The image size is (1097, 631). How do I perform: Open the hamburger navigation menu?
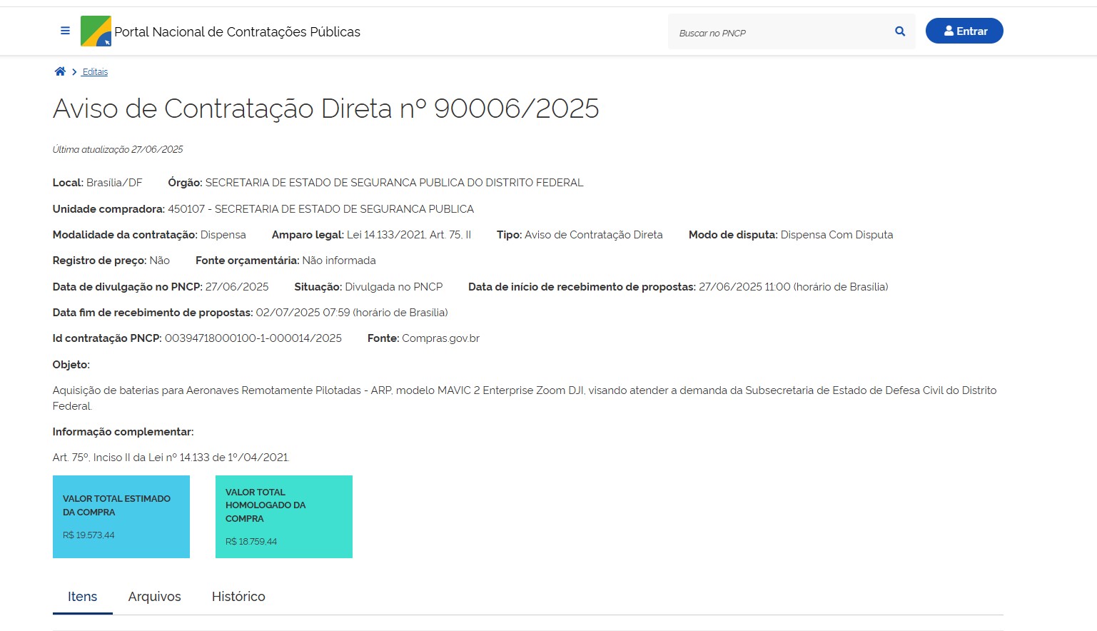click(65, 31)
